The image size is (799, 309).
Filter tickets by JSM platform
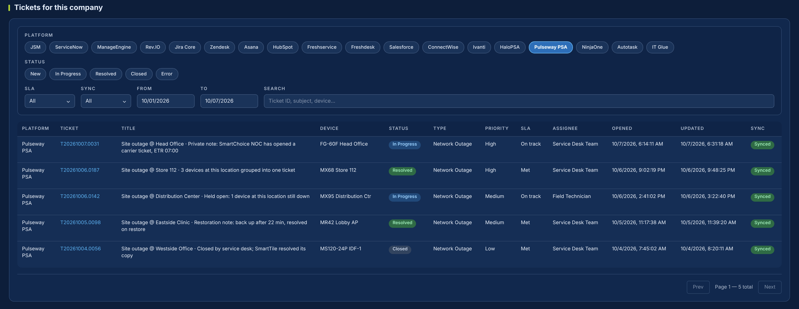tap(35, 47)
